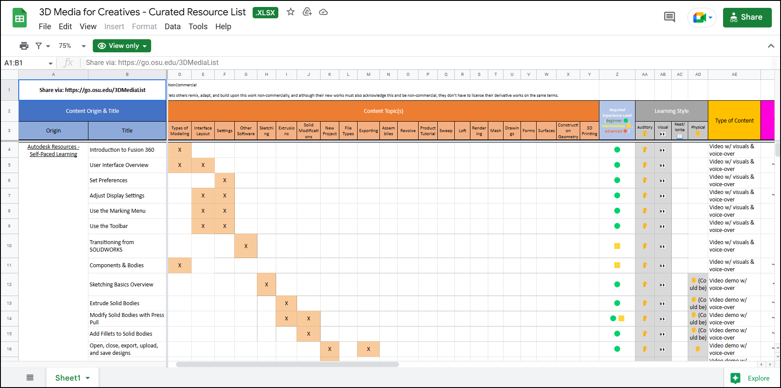The width and height of the screenshot is (781, 388).
Task: Select the 'Components & Bodies' cell
Action: [127, 265]
